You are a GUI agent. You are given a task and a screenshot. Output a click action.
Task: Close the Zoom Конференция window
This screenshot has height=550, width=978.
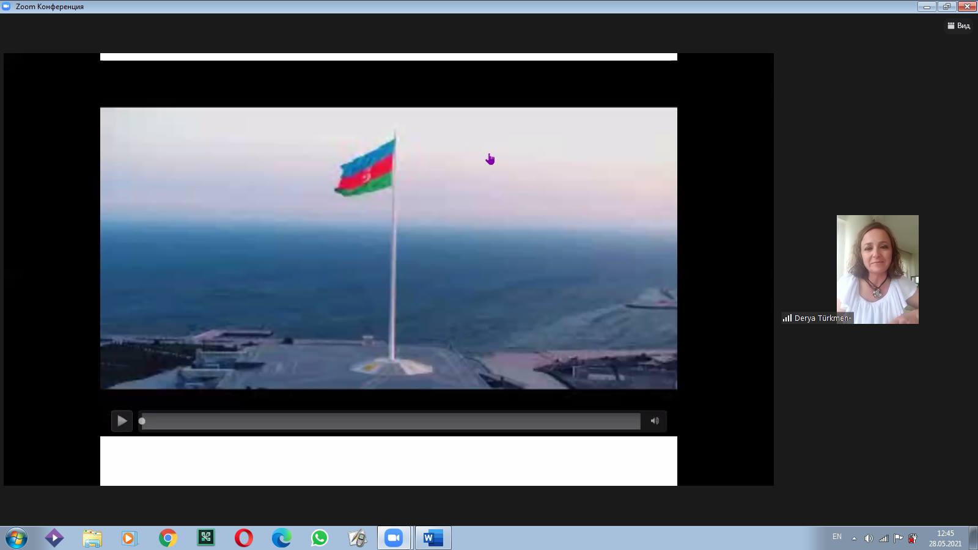(x=967, y=7)
